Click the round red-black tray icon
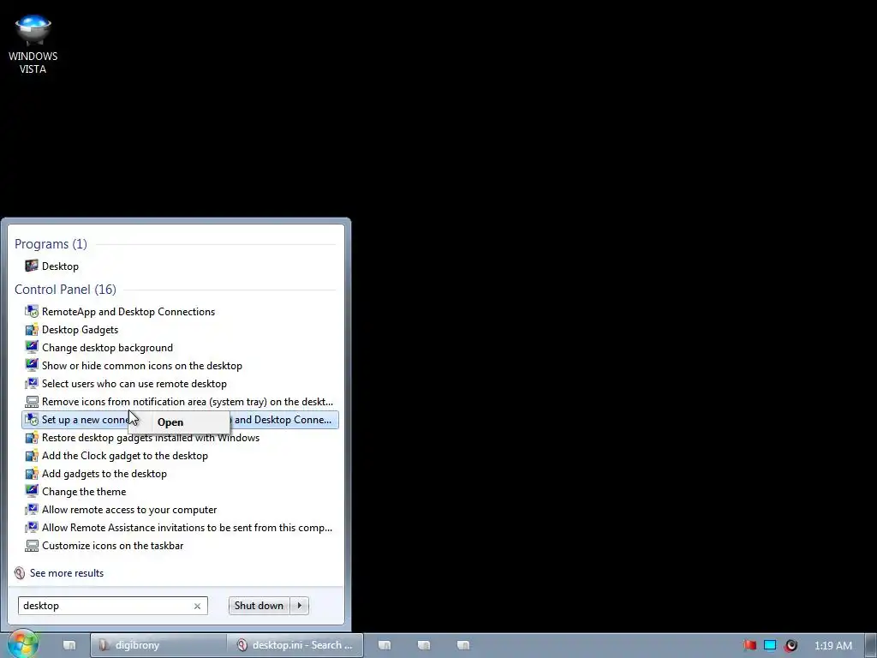Screen dimensions: 877x658 [790, 645]
